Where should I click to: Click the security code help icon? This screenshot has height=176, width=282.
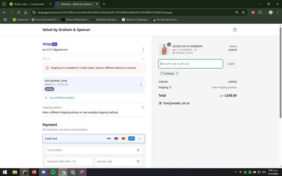point(138,161)
